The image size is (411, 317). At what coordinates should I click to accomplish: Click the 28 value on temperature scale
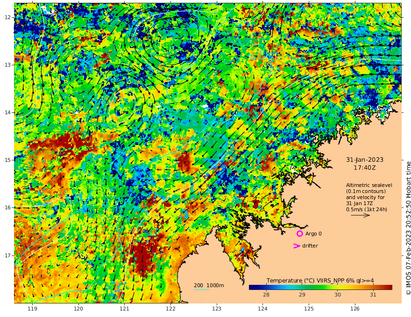pyautogui.click(x=266, y=295)
